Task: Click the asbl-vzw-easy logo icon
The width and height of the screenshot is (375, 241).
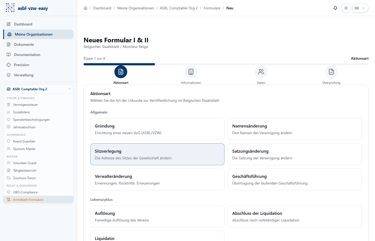Action: [x=10, y=8]
